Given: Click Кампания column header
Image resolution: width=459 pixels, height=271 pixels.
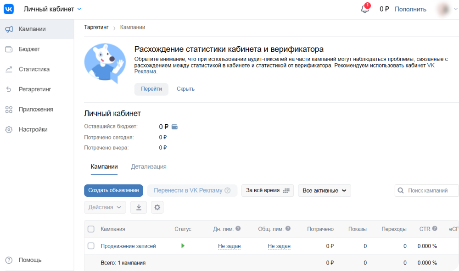Looking at the screenshot, I should click(113, 229).
